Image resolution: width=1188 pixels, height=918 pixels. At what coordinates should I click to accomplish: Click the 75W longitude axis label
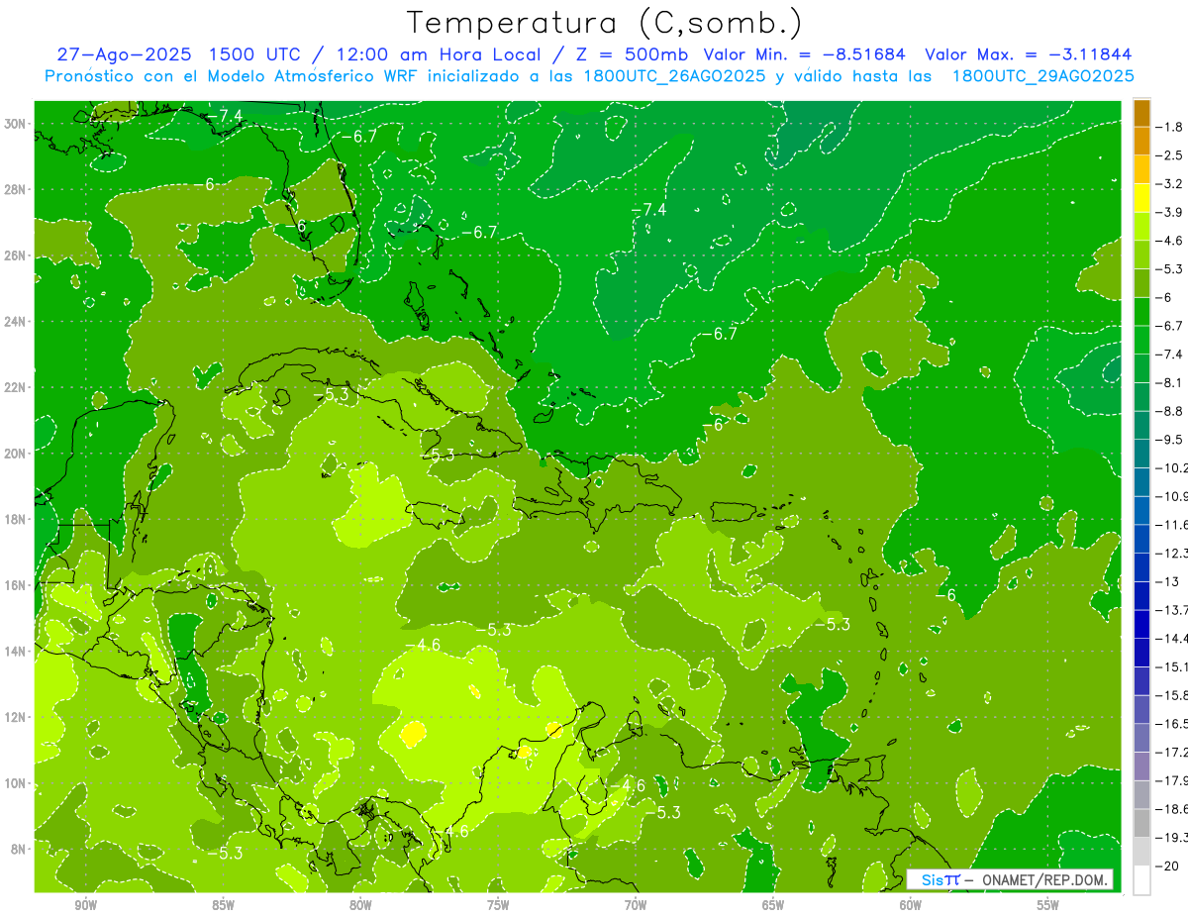[498, 906]
